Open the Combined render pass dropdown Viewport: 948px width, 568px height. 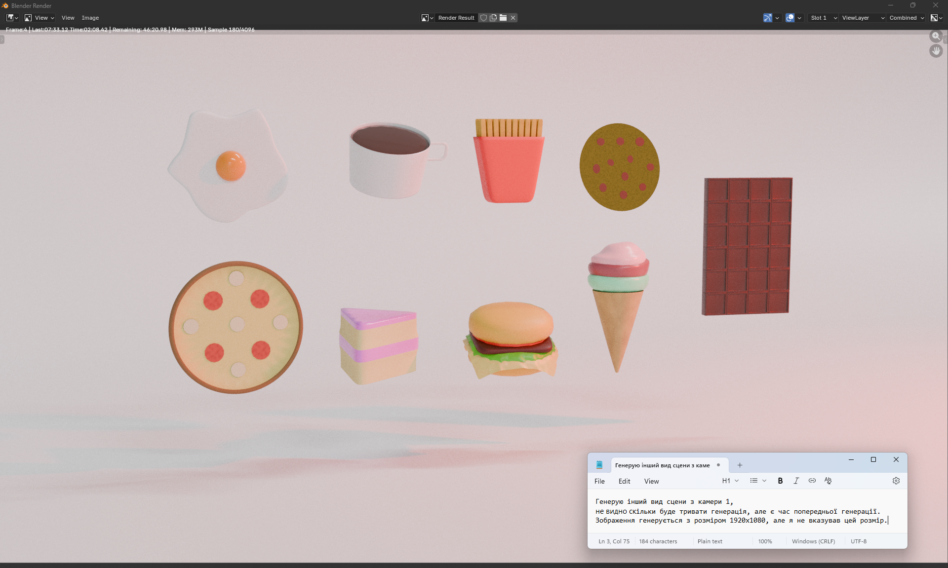(907, 18)
